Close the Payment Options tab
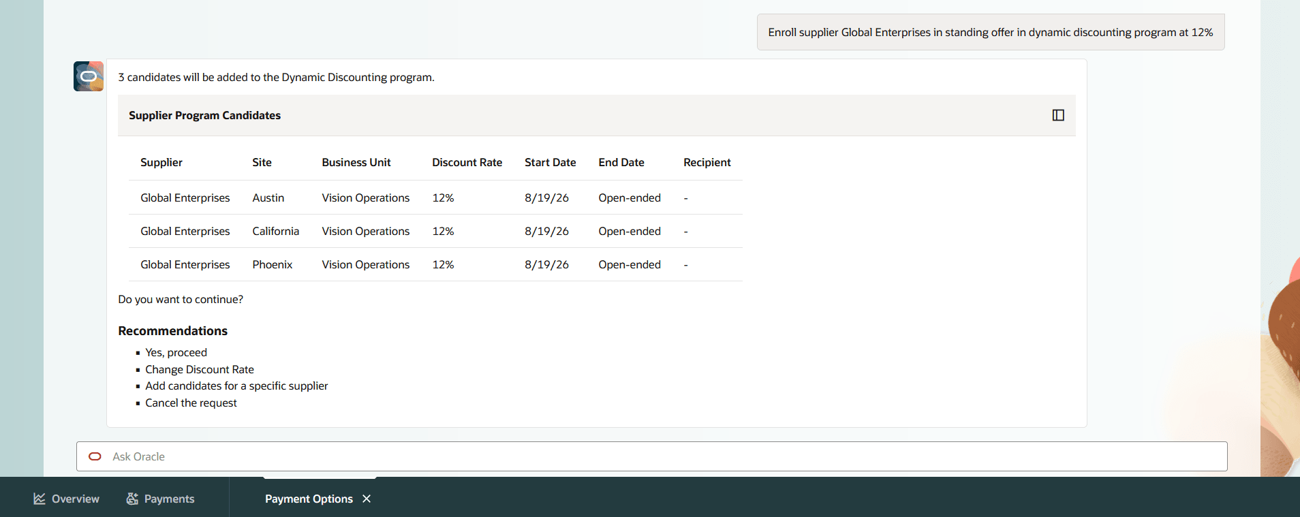Viewport: 1300px width, 517px height. point(367,499)
